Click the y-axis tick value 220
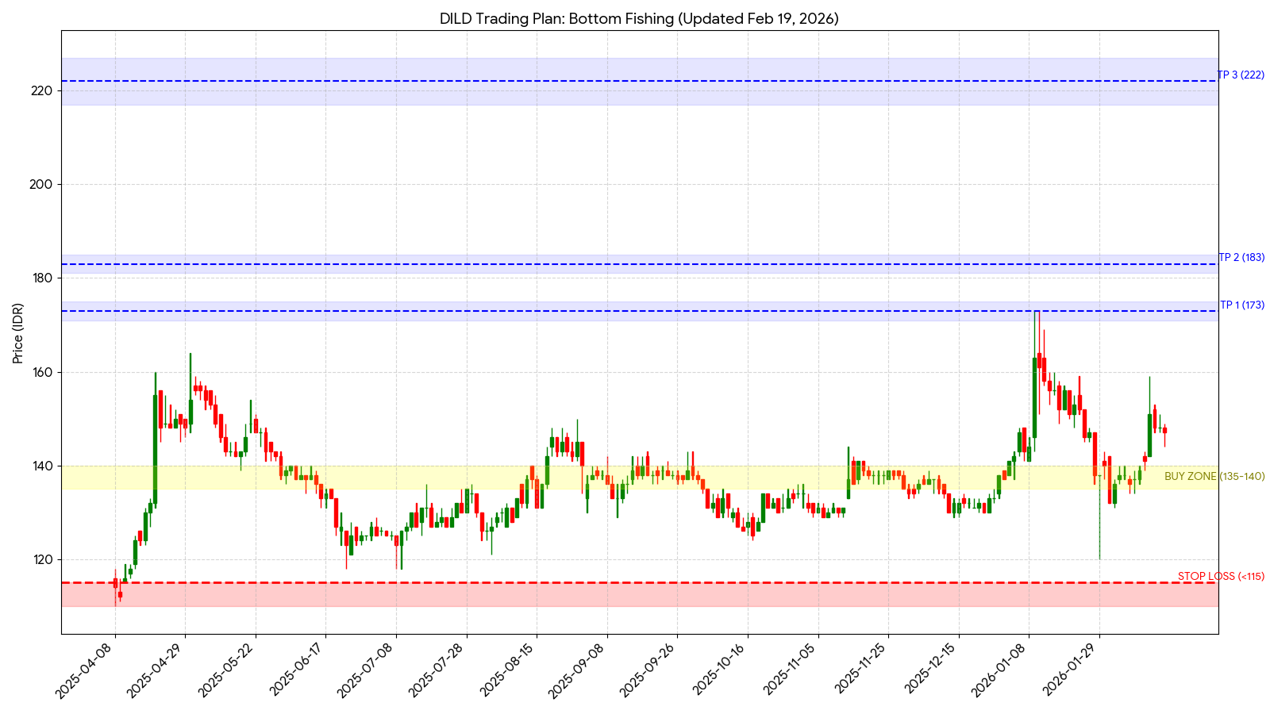 coord(43,90)
